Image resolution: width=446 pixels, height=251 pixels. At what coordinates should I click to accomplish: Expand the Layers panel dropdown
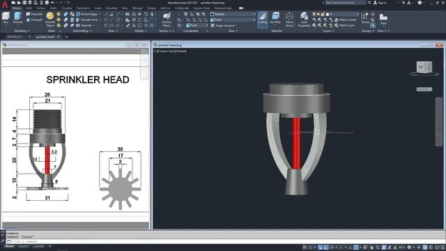[328, 31]
